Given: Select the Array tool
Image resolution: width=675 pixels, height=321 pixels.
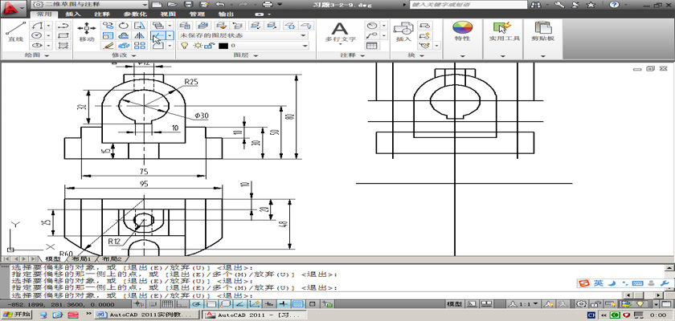Looking at the screenshot, I should pos(141,45).
